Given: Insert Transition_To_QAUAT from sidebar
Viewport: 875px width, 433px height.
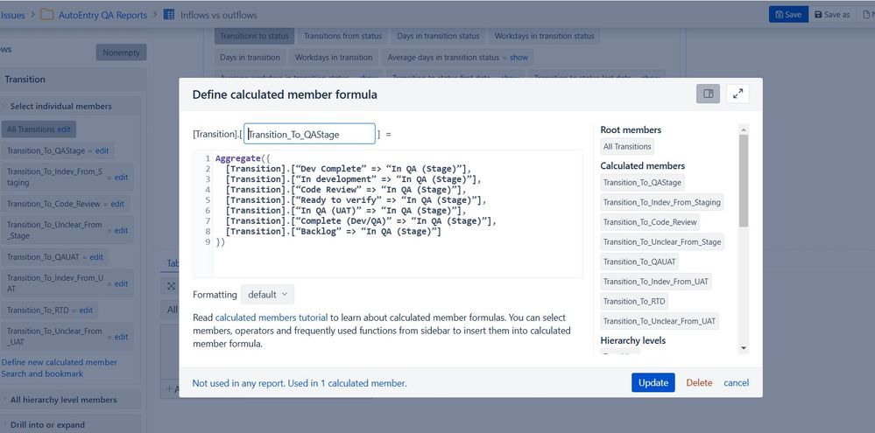Looking at the screenshot, I should pyautogui.click(x=639, y=262).
